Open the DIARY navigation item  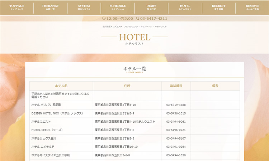tap(151, 8)
